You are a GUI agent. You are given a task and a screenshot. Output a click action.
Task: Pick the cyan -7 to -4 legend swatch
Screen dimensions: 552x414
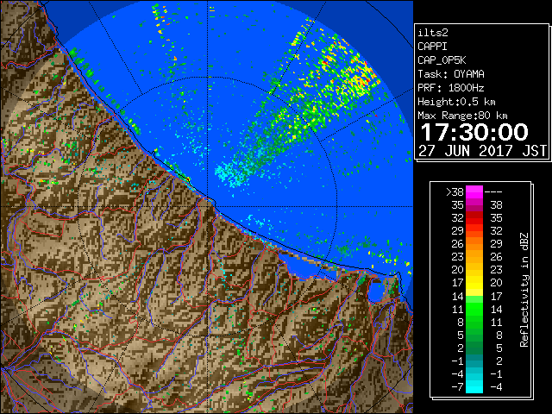pos(474,386)
